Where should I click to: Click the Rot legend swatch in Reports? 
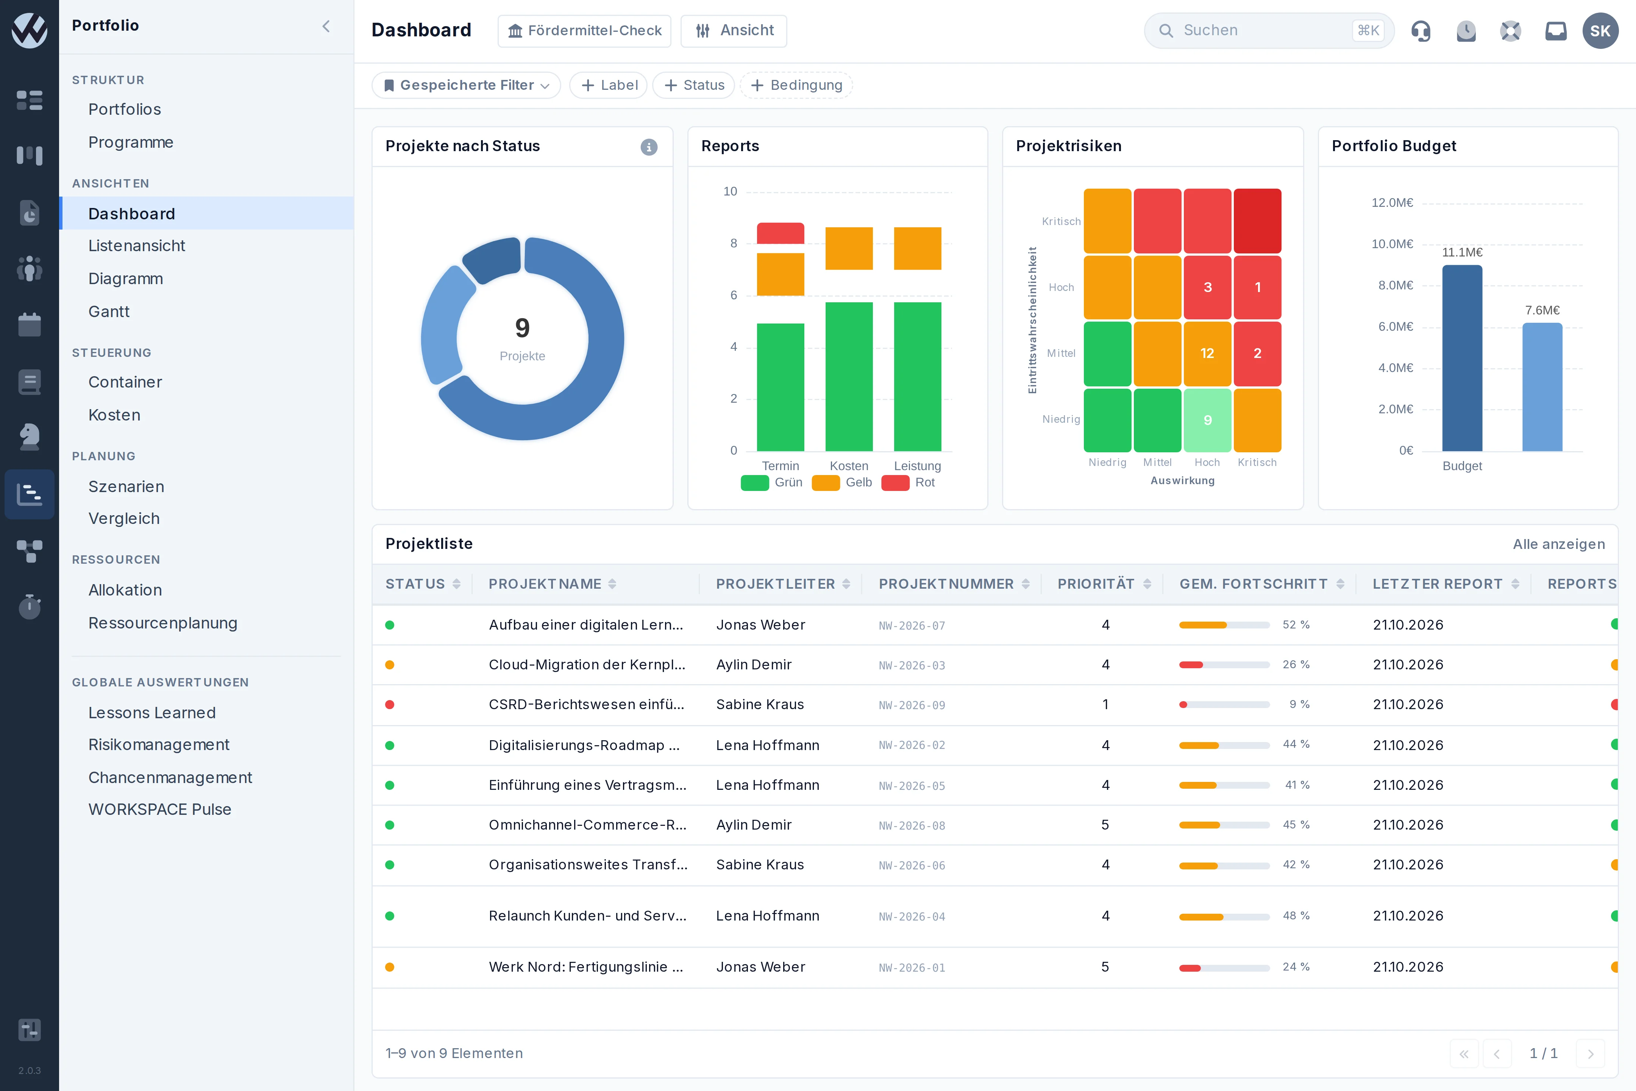tap(895, 483)
